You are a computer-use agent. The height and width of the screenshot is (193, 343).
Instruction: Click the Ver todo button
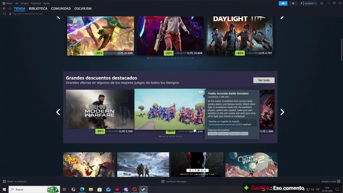click(264, 80)
